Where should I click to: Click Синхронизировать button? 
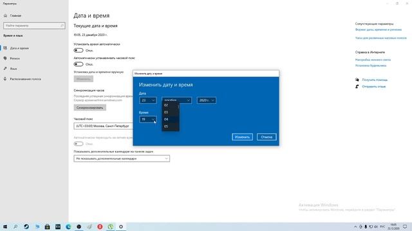click(90, 108)
